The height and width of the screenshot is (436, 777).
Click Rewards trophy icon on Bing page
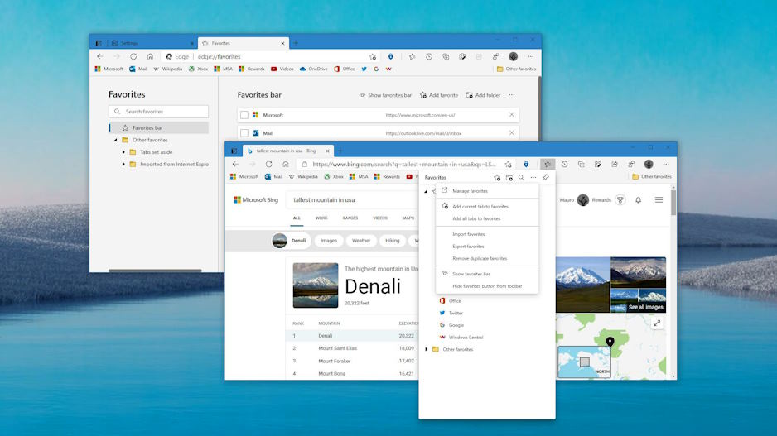(x=620, y=200)
